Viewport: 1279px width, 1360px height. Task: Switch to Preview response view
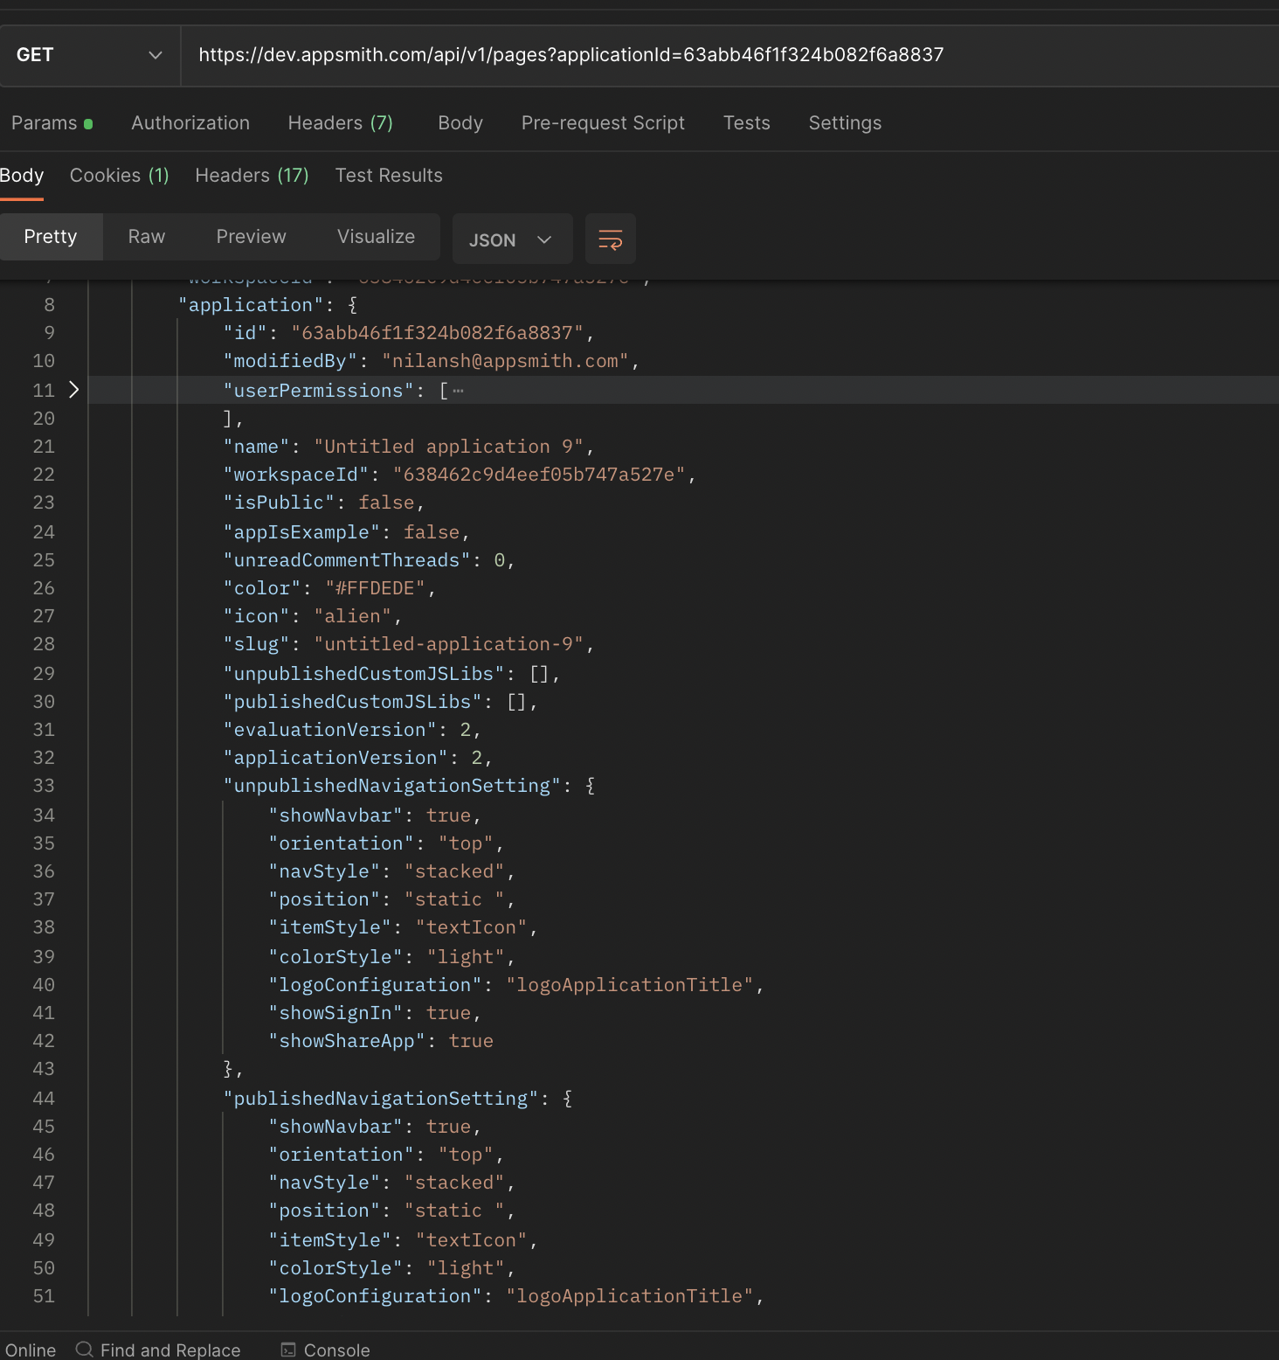[x=251, y=237]
